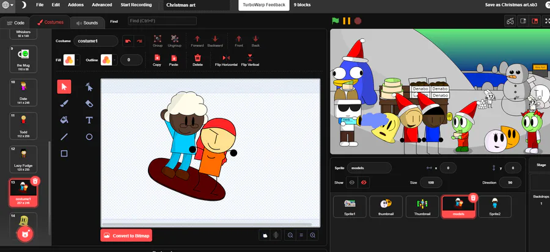Paste the copied shape
The height and width of the screenshot is (252, 550).
pos(174,60)
